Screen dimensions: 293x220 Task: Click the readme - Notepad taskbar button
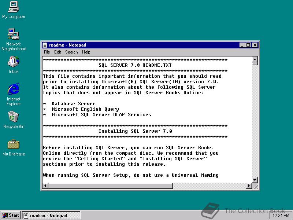pos(51,215)
